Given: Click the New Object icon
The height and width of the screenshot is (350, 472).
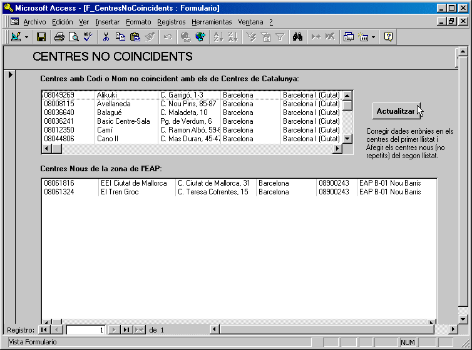Looking at the screenshot, I should (x=363, y=37).
